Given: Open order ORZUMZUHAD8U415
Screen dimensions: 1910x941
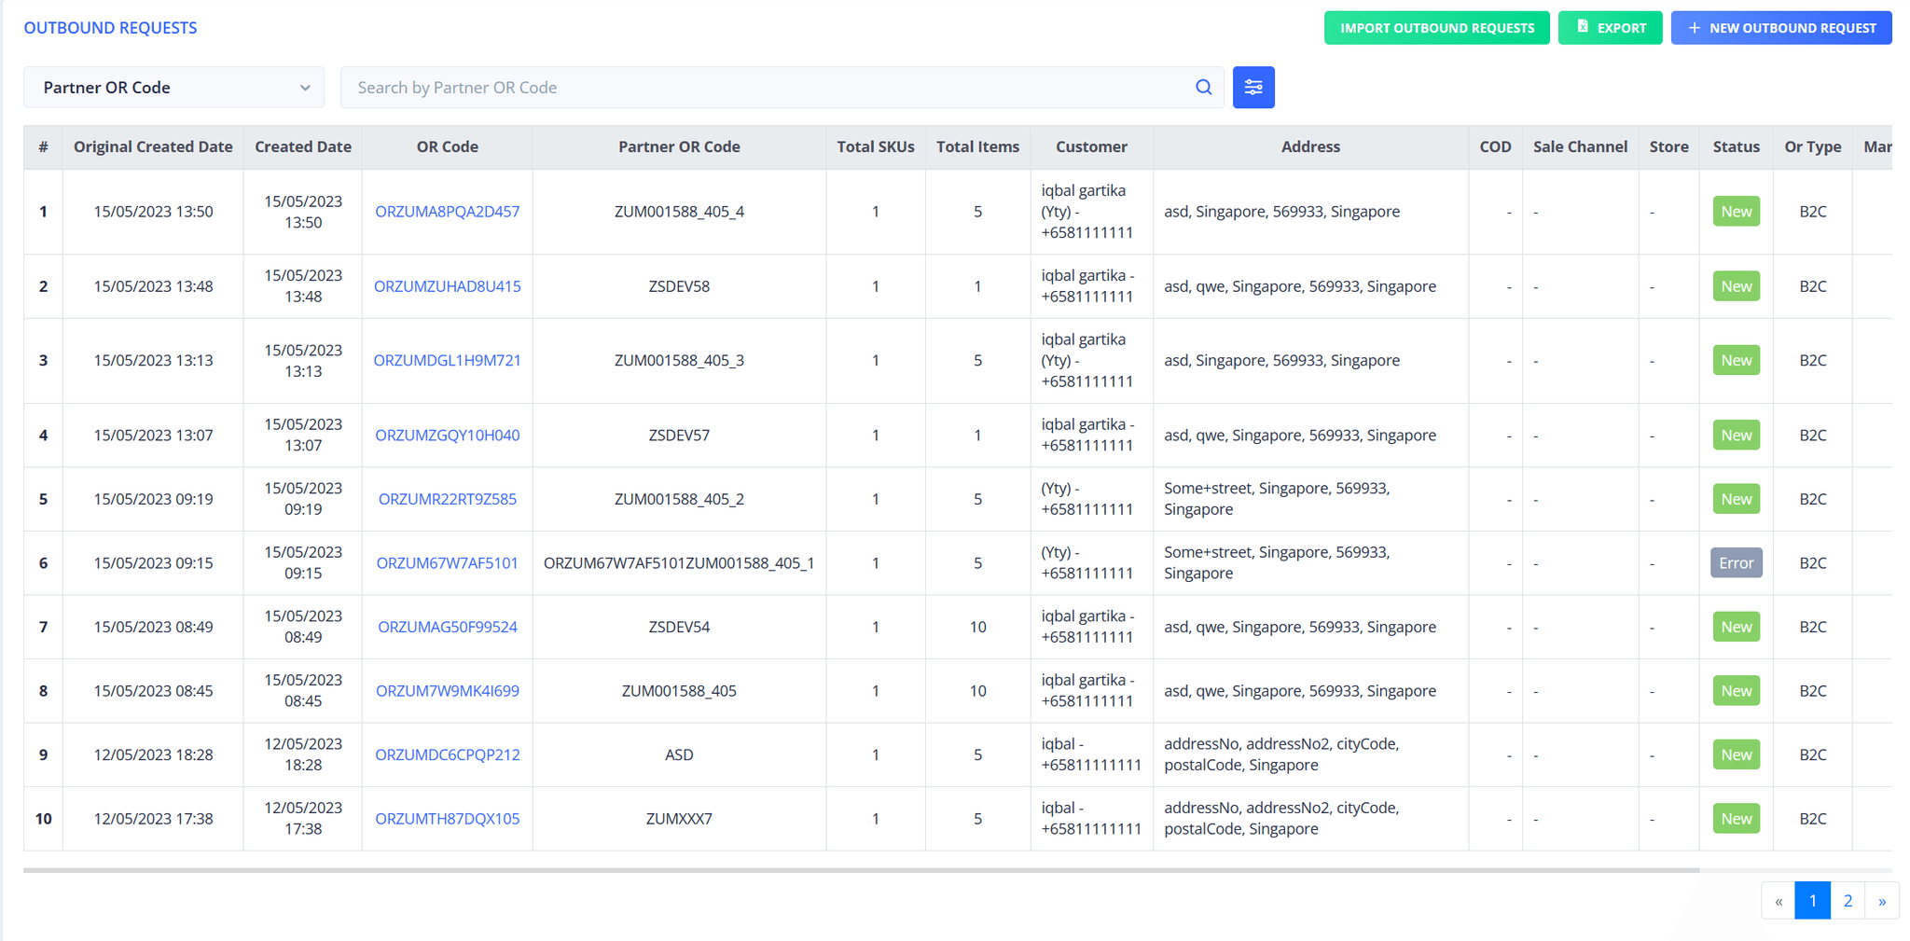Looking at the screenshot, I should click(447, 286).
